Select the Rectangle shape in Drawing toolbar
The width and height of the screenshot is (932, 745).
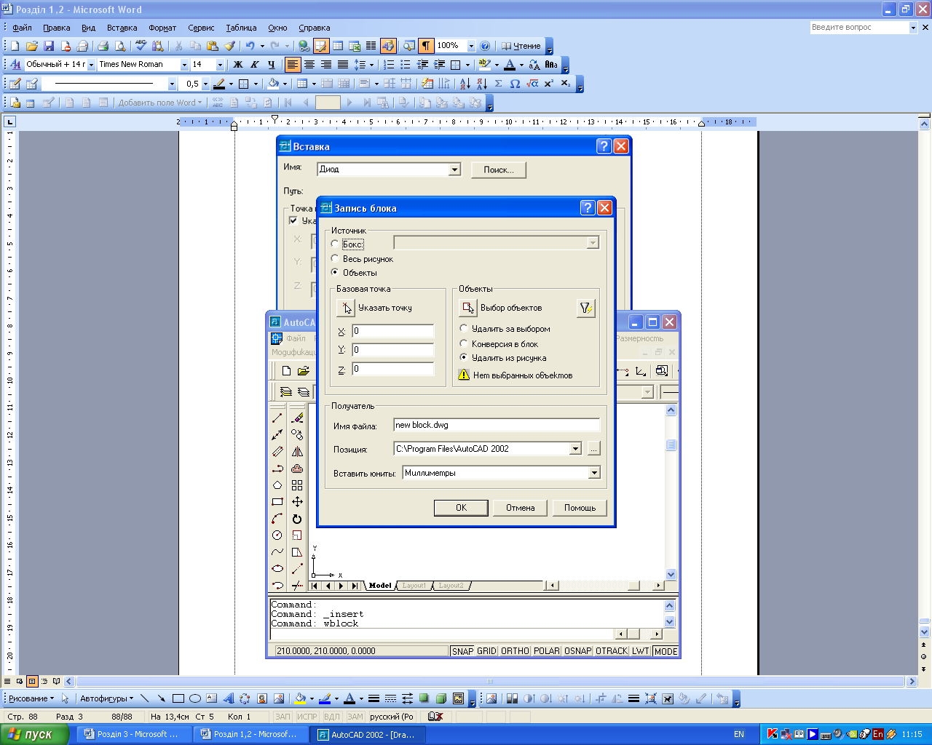click(178, 698)
